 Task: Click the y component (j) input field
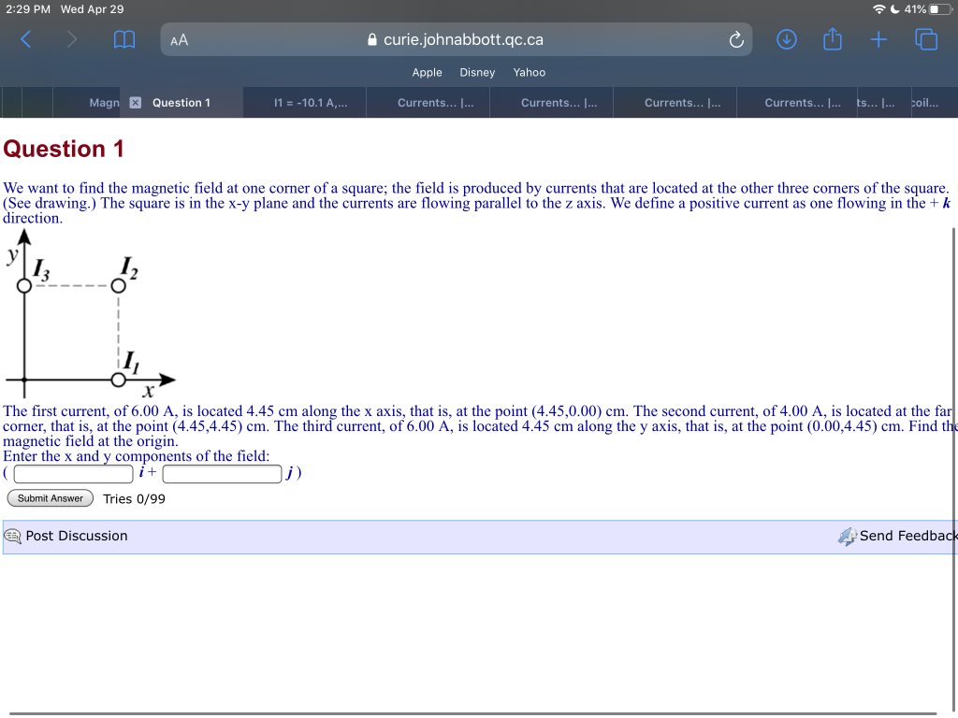tap(222, 474)
